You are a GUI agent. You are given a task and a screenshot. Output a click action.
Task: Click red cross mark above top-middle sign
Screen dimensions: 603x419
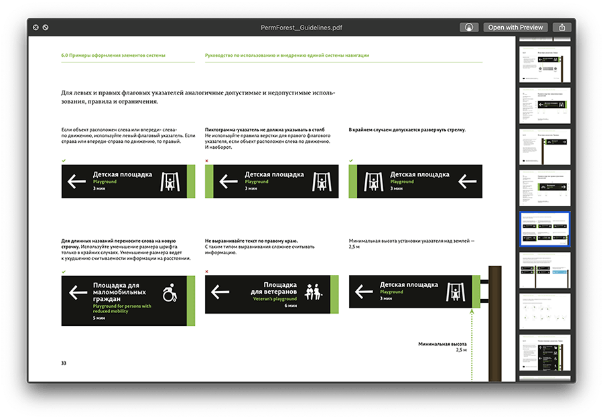pos(206,161)
